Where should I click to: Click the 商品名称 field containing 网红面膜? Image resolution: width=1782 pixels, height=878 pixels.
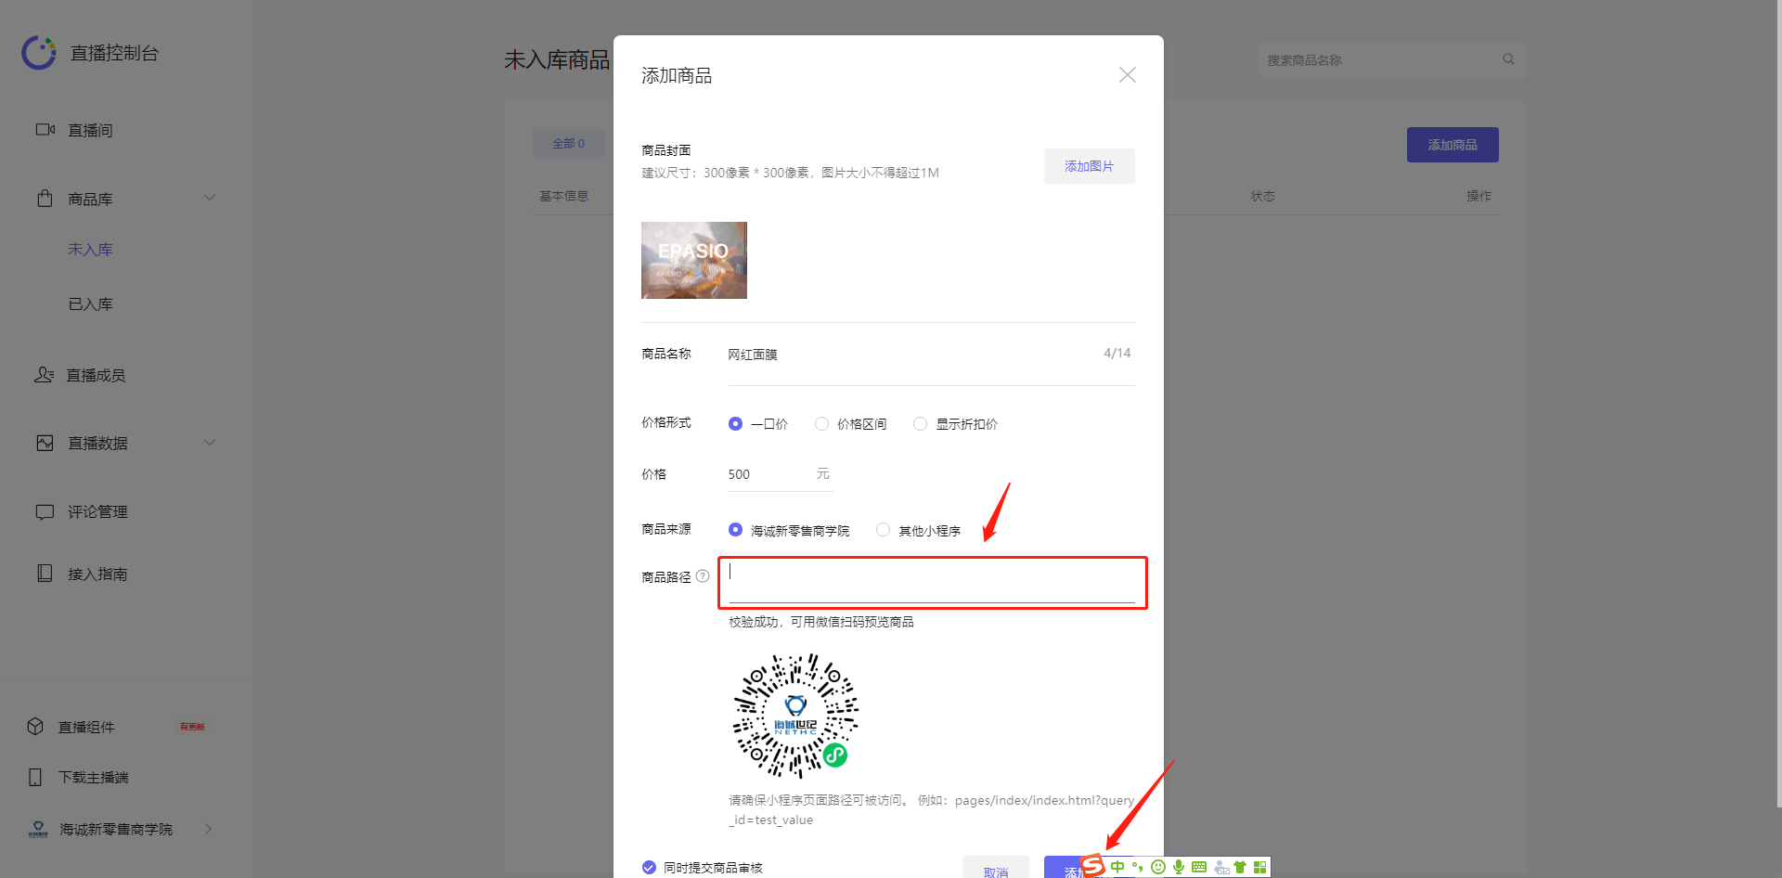click(x=932, y=355)
